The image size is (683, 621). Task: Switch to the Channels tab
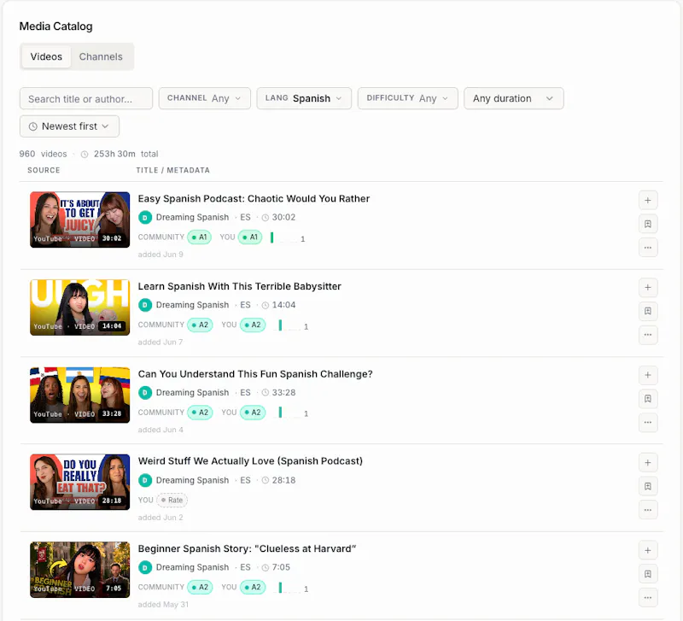tap(101, 56)
